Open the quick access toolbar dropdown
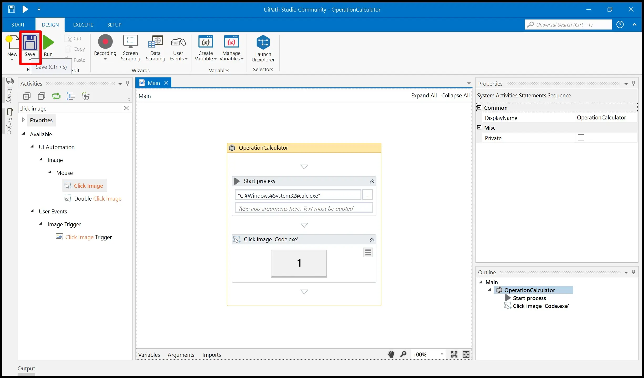 39,9
